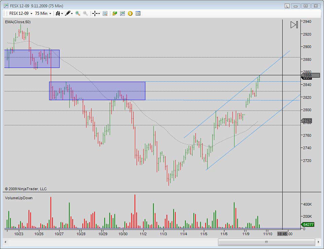Click the VolumeUpDown panel label
The image size is (324, 249).
click(19, 198)
